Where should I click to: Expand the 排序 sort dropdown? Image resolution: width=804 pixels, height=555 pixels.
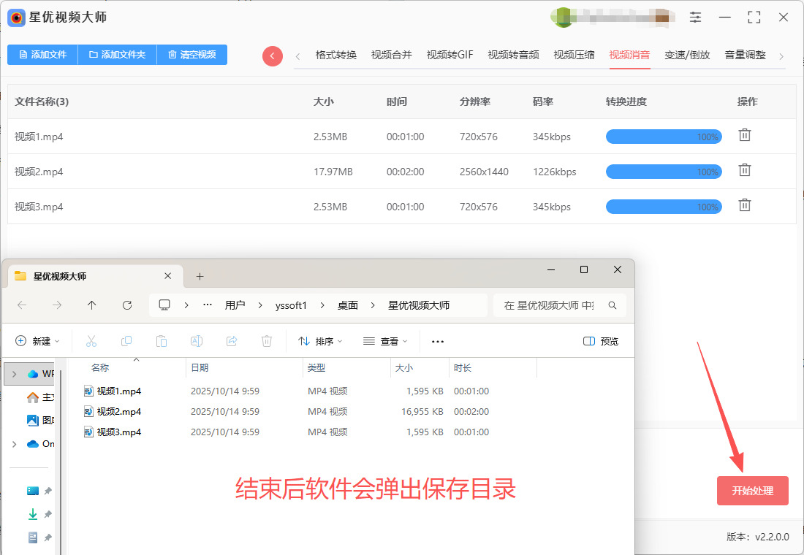(x=320, y=341)
